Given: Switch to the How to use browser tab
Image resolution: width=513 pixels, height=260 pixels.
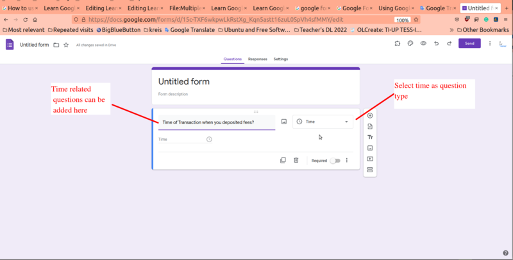Looking at the screenshot, I should (x=19, y=8).
